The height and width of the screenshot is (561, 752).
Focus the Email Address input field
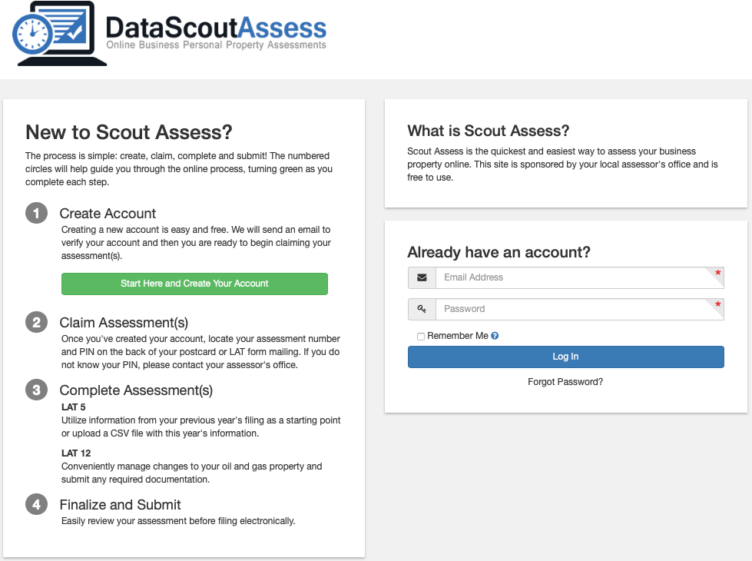(x=580, y=278)
